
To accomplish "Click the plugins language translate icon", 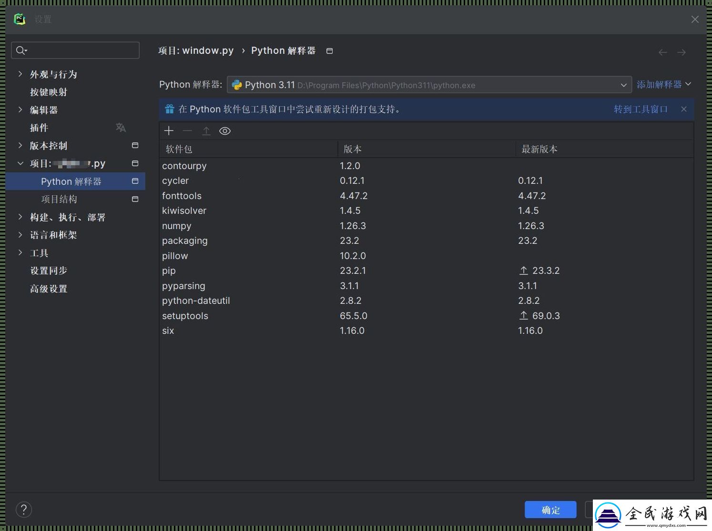I will click(121, 128).
